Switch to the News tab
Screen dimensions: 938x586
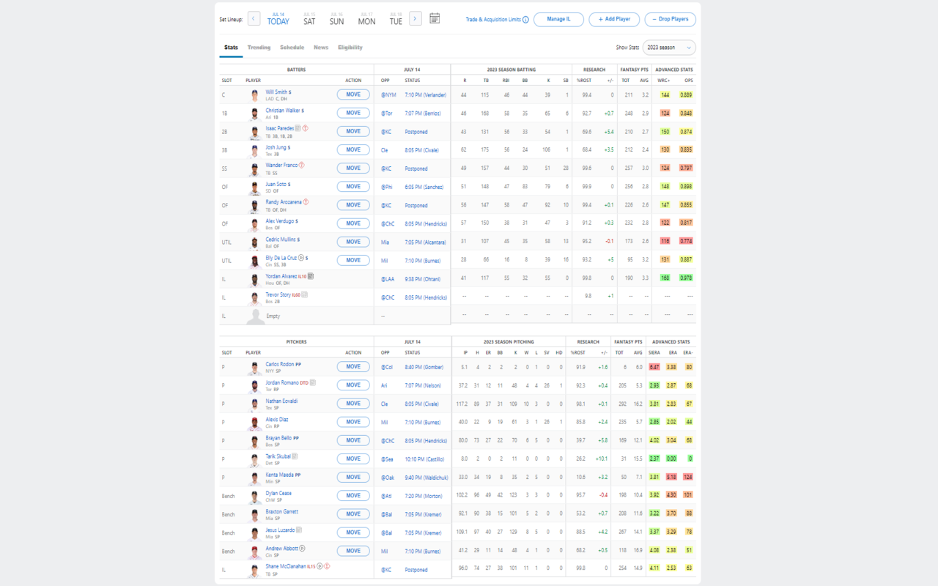click(321, 48)
